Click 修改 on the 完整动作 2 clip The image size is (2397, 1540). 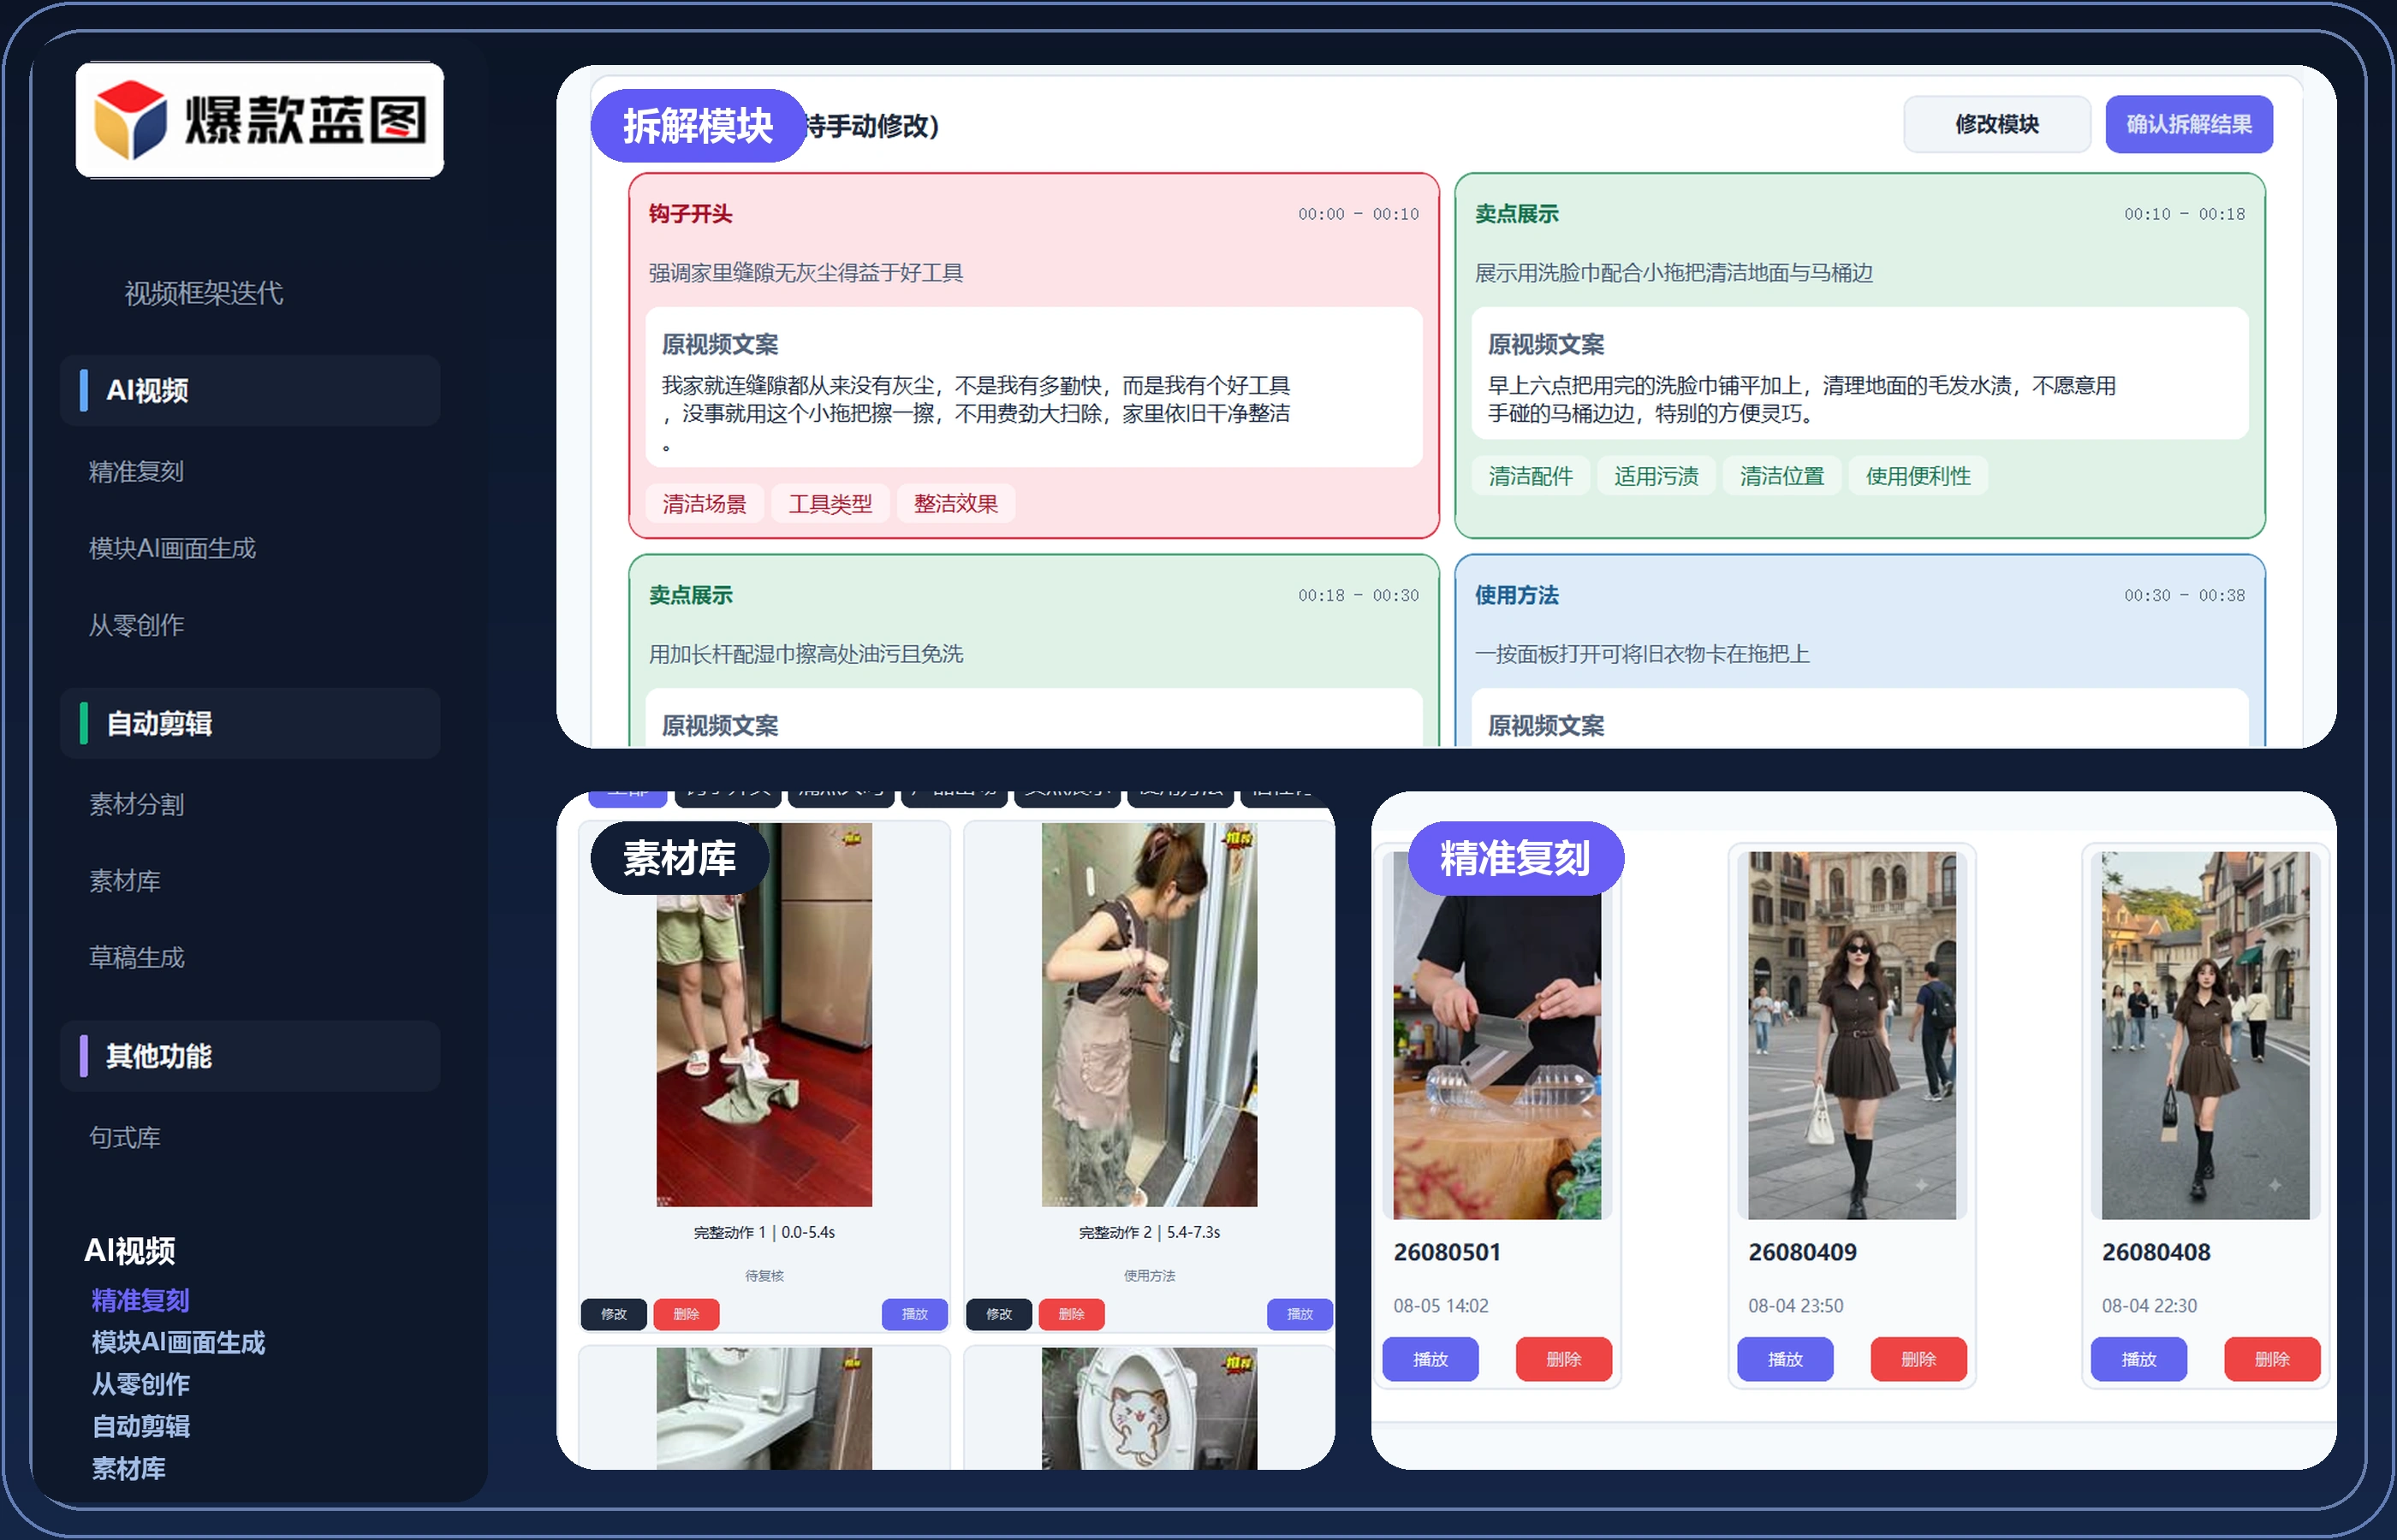[x=999, y=1314]
